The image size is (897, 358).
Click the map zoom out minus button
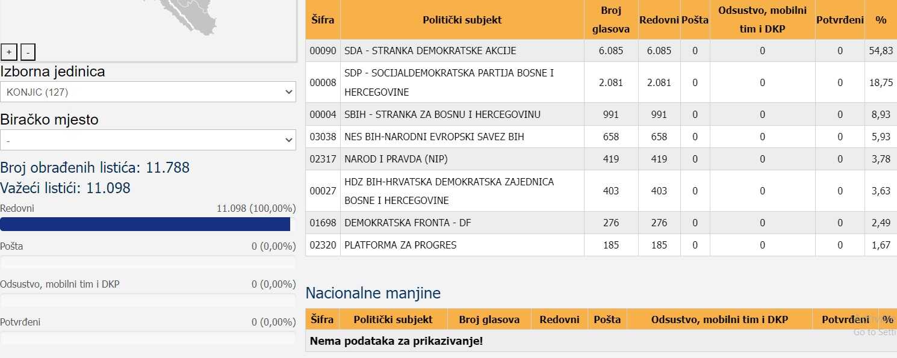(x=28, y=52)
